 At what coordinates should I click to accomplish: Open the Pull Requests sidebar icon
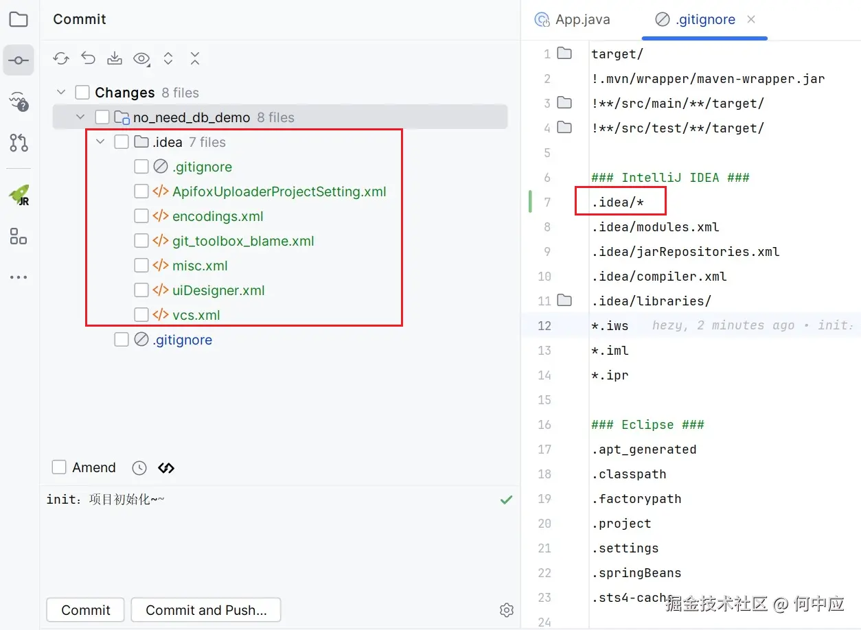point(19,143)
